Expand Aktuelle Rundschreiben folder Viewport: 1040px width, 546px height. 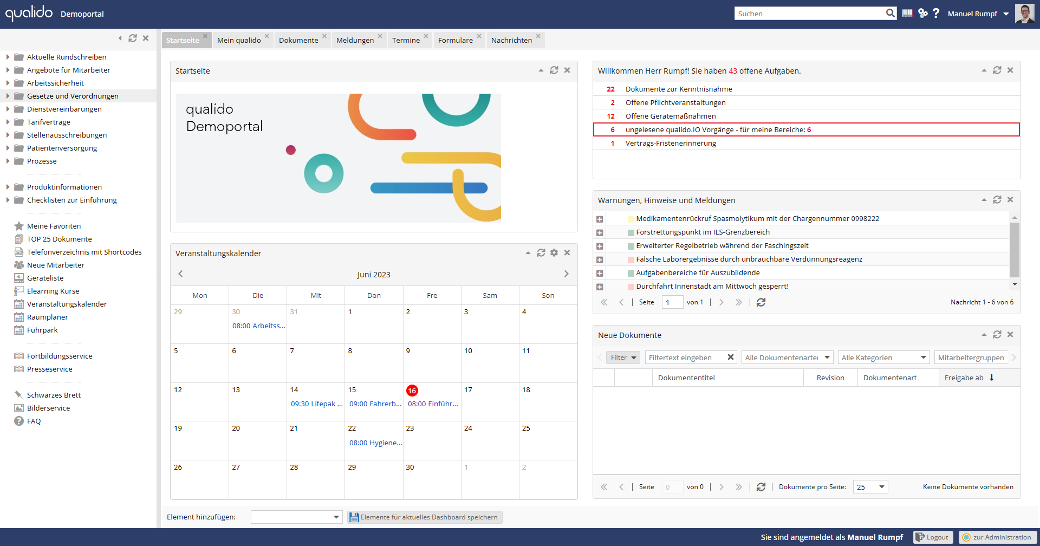click(8, 56)
